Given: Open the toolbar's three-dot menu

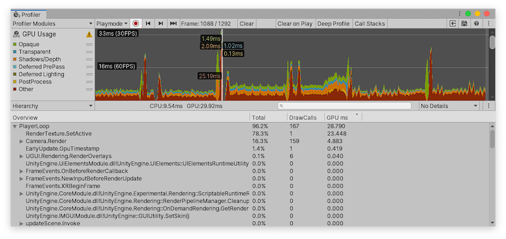Looking at the screenshot, I should pos(488,23).
